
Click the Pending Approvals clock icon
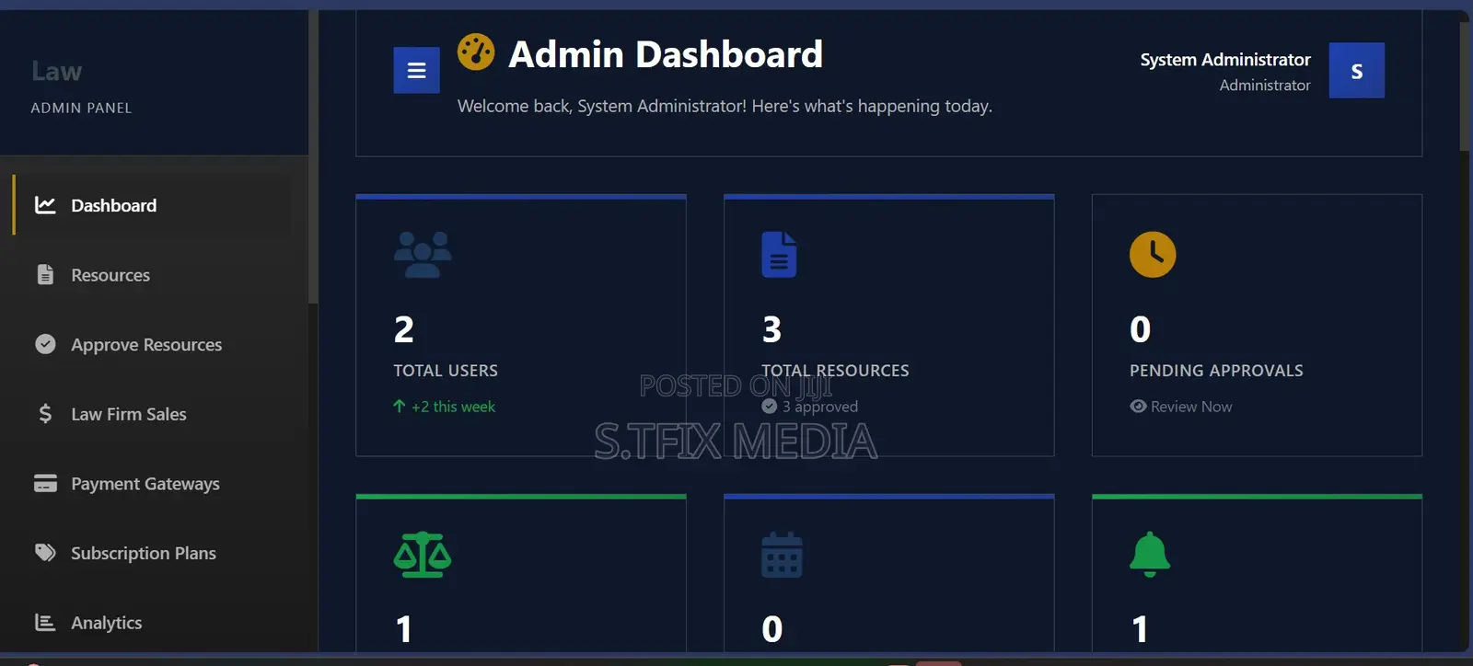(x=1153, y=255)
